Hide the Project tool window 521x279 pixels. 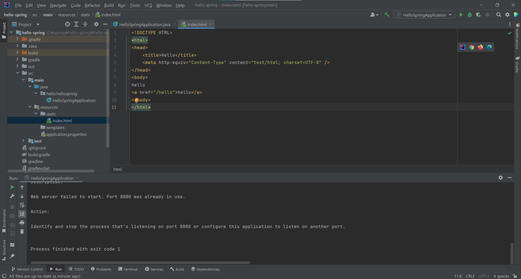pyautogui.click(x=105, y=24)
